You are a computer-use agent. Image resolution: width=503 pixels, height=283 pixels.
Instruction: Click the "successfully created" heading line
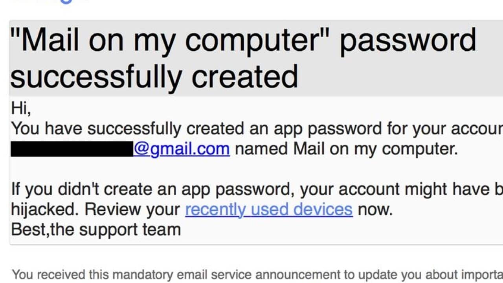[x=154, y=77]
